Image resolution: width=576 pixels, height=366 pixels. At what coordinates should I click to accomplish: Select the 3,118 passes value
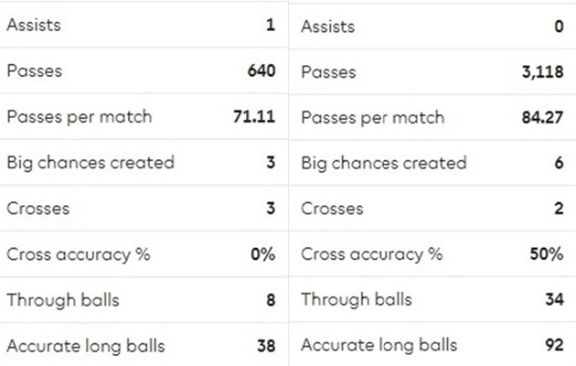pos(541,71)
